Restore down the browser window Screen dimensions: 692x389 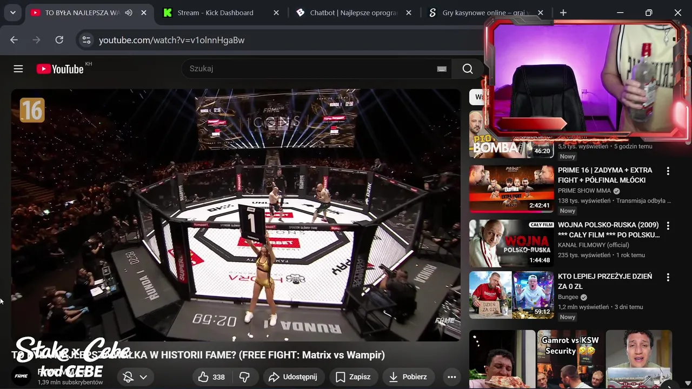649,12
